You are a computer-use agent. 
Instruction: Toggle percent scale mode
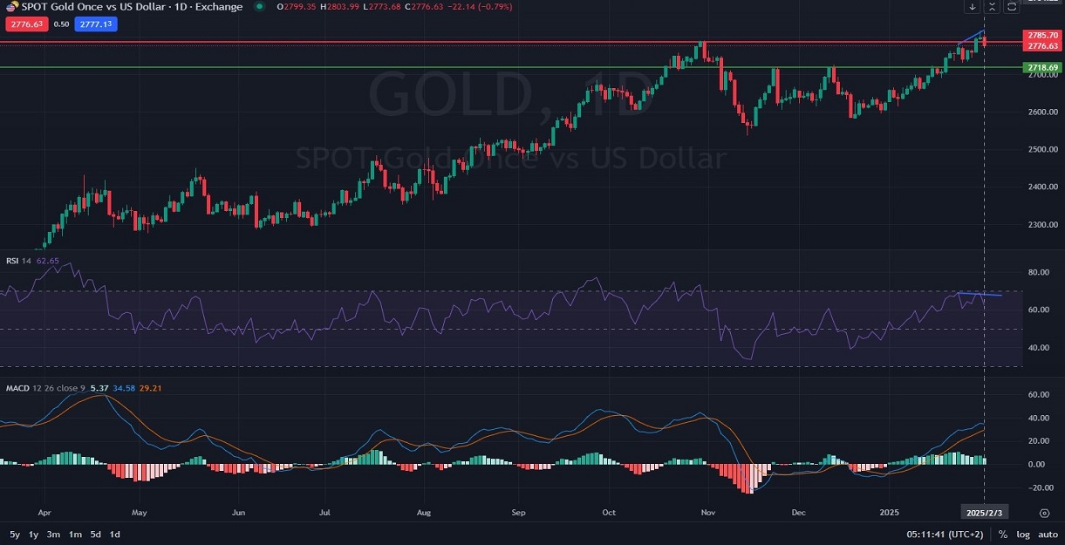(1003, 534)
